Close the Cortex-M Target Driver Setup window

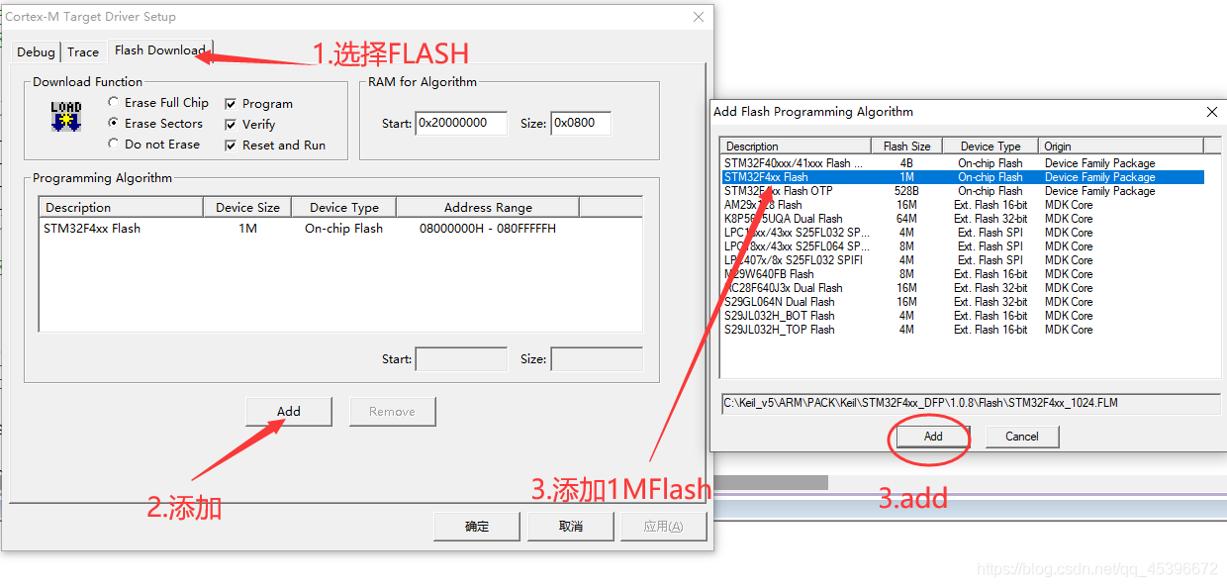tap(700, 17)
